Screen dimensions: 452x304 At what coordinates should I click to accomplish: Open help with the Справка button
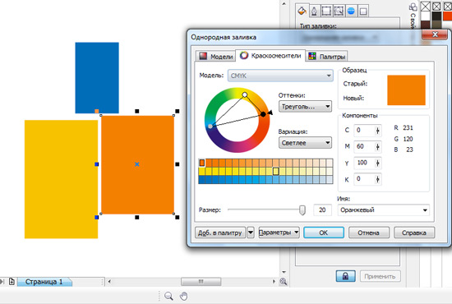414,233
